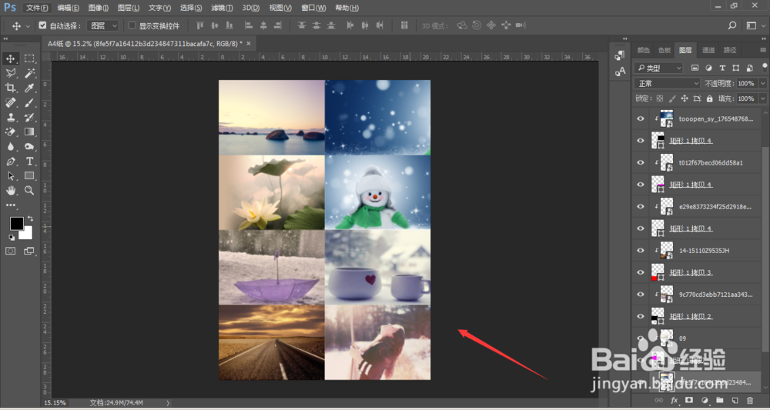Select the 矩形 1 拷贝 3 layer thumbnail
Viewport: 770px width, 410px height.
click(658, 272)
